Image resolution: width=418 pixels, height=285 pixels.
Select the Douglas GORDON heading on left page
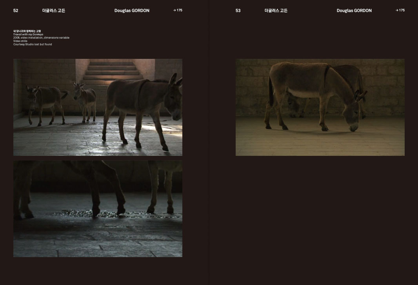click(x=132, y=11)
